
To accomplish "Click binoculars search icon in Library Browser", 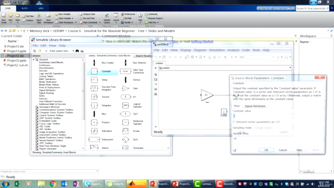I will tap(77, 51).
